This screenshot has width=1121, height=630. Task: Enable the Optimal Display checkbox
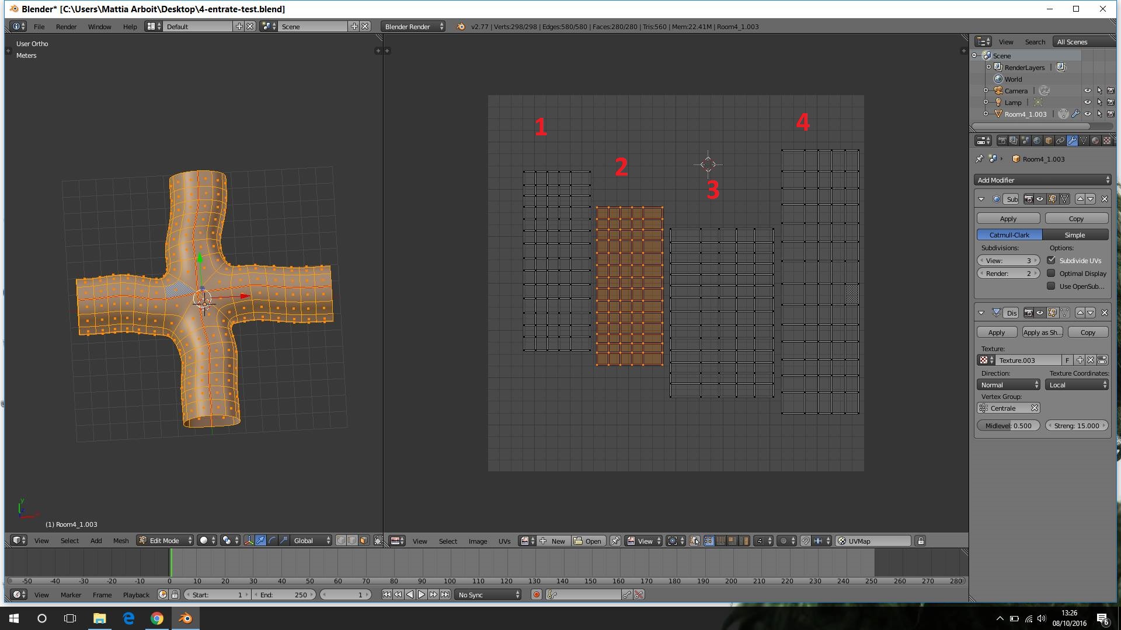pos(1052,273)
